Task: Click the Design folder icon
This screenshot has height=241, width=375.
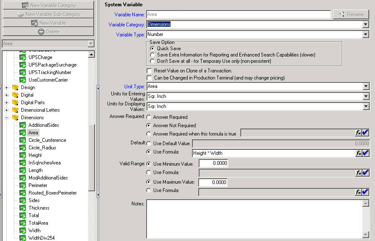Action: [x=15, y=87]
